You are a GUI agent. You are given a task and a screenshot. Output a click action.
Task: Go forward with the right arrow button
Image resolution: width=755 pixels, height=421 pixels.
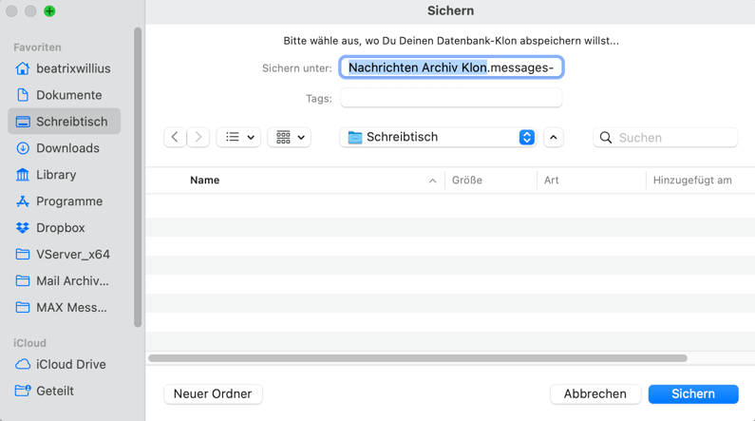pos(198,137)
